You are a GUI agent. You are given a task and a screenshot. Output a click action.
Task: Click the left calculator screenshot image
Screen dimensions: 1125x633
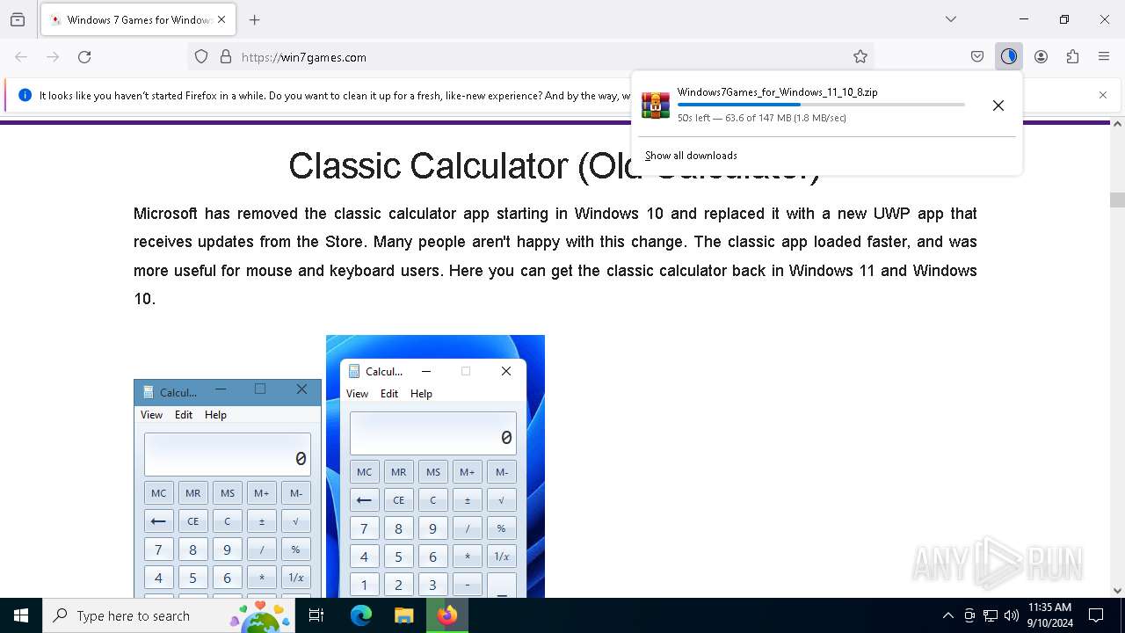pos(228,488)
